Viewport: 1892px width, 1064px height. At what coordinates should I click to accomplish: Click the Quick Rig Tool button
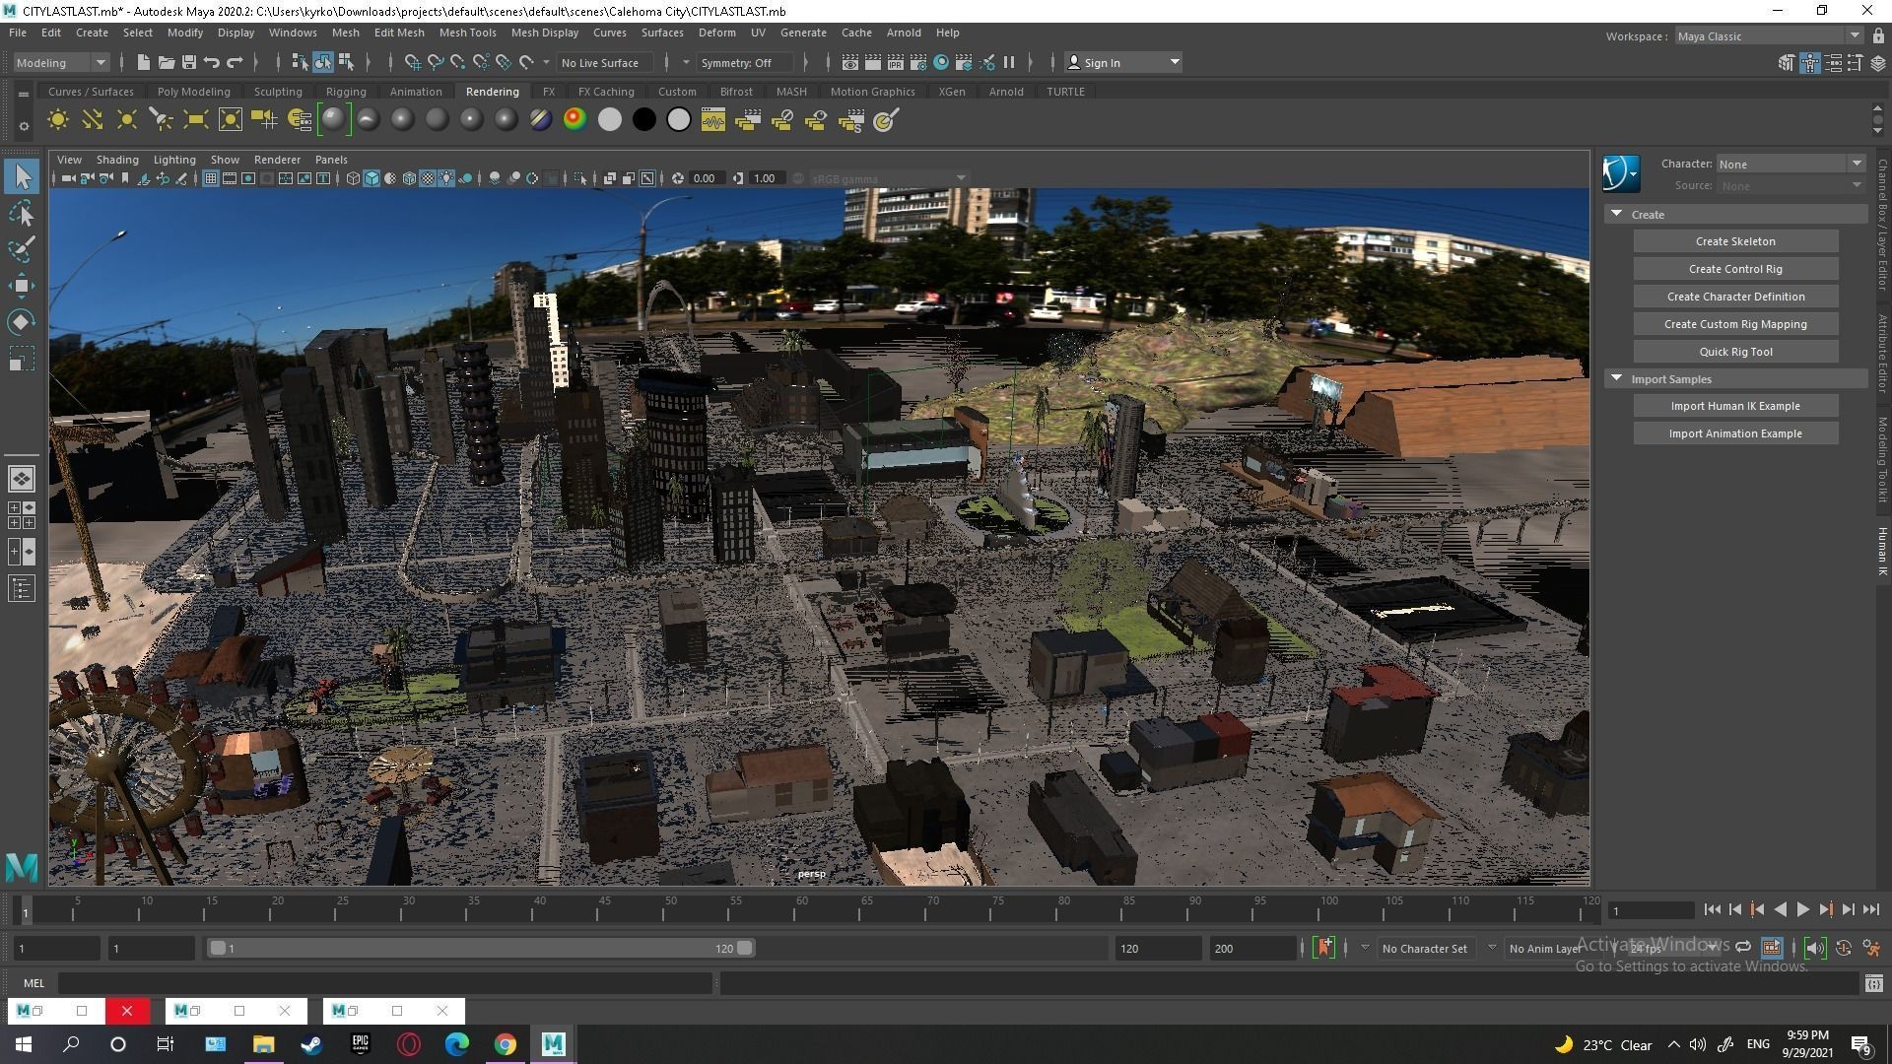(x=1735, y=352)
